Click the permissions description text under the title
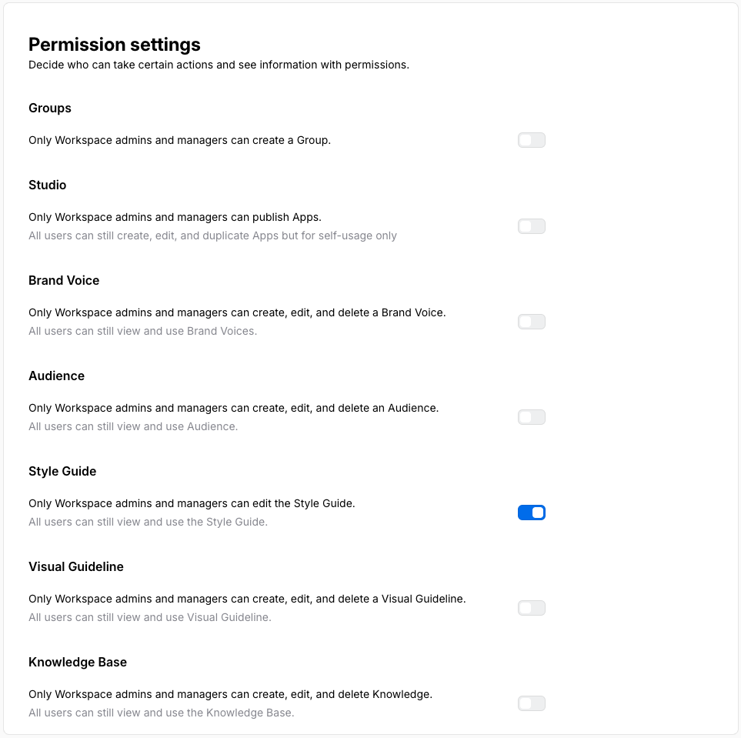Screen dimensions: 741x738 [218, 65]
